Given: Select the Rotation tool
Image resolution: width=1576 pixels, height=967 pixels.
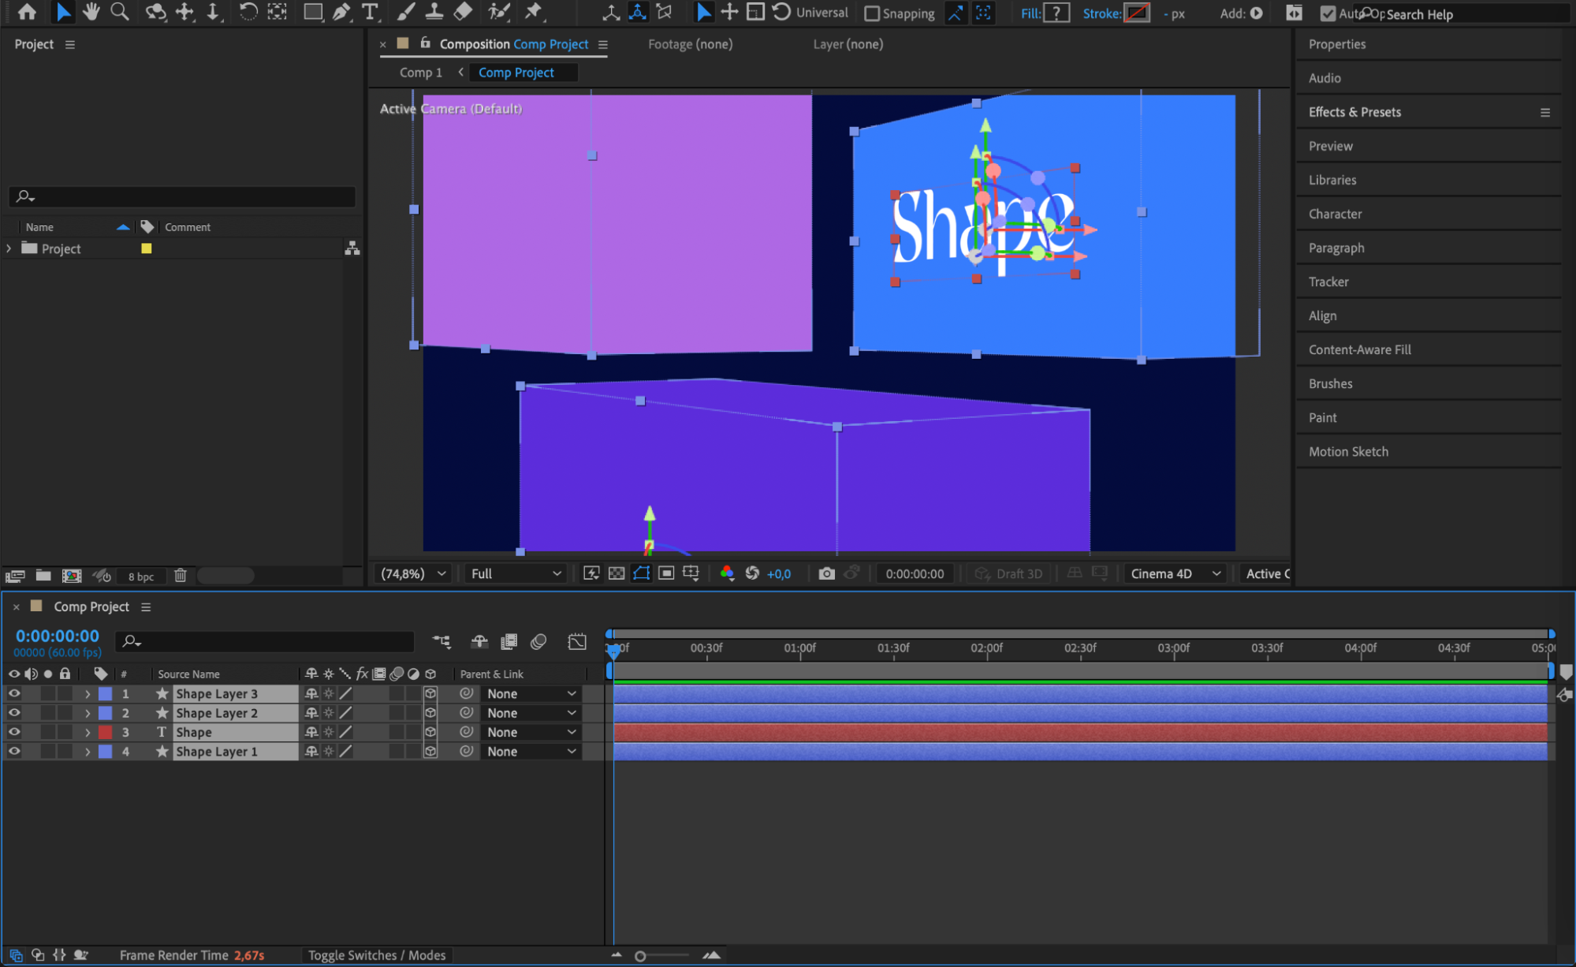Looking at the screenshot, I should click(x=248, y=12).
